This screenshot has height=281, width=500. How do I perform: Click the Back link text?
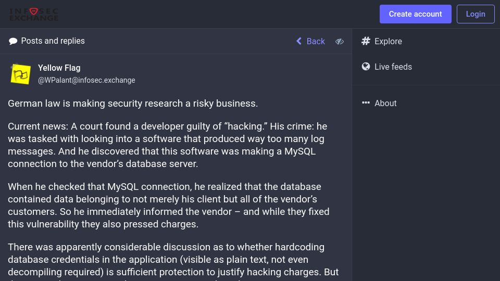coord(316,41)
